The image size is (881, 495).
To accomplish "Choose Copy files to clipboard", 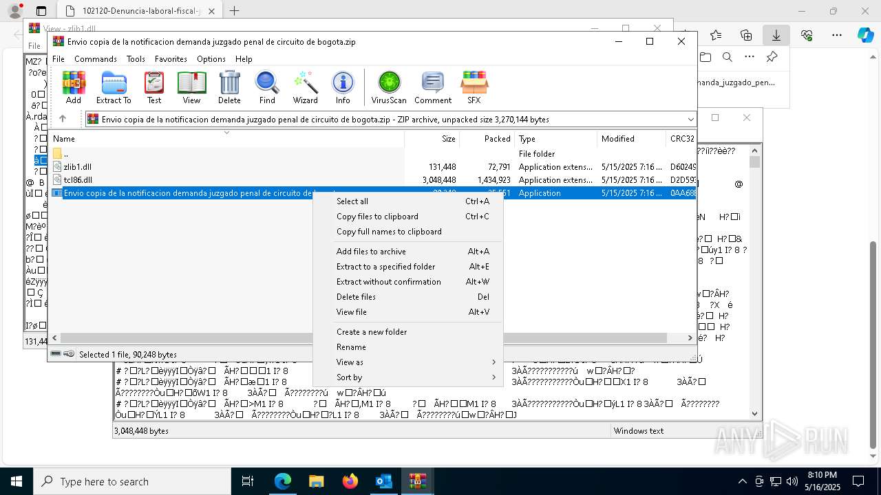I will 408,217.
